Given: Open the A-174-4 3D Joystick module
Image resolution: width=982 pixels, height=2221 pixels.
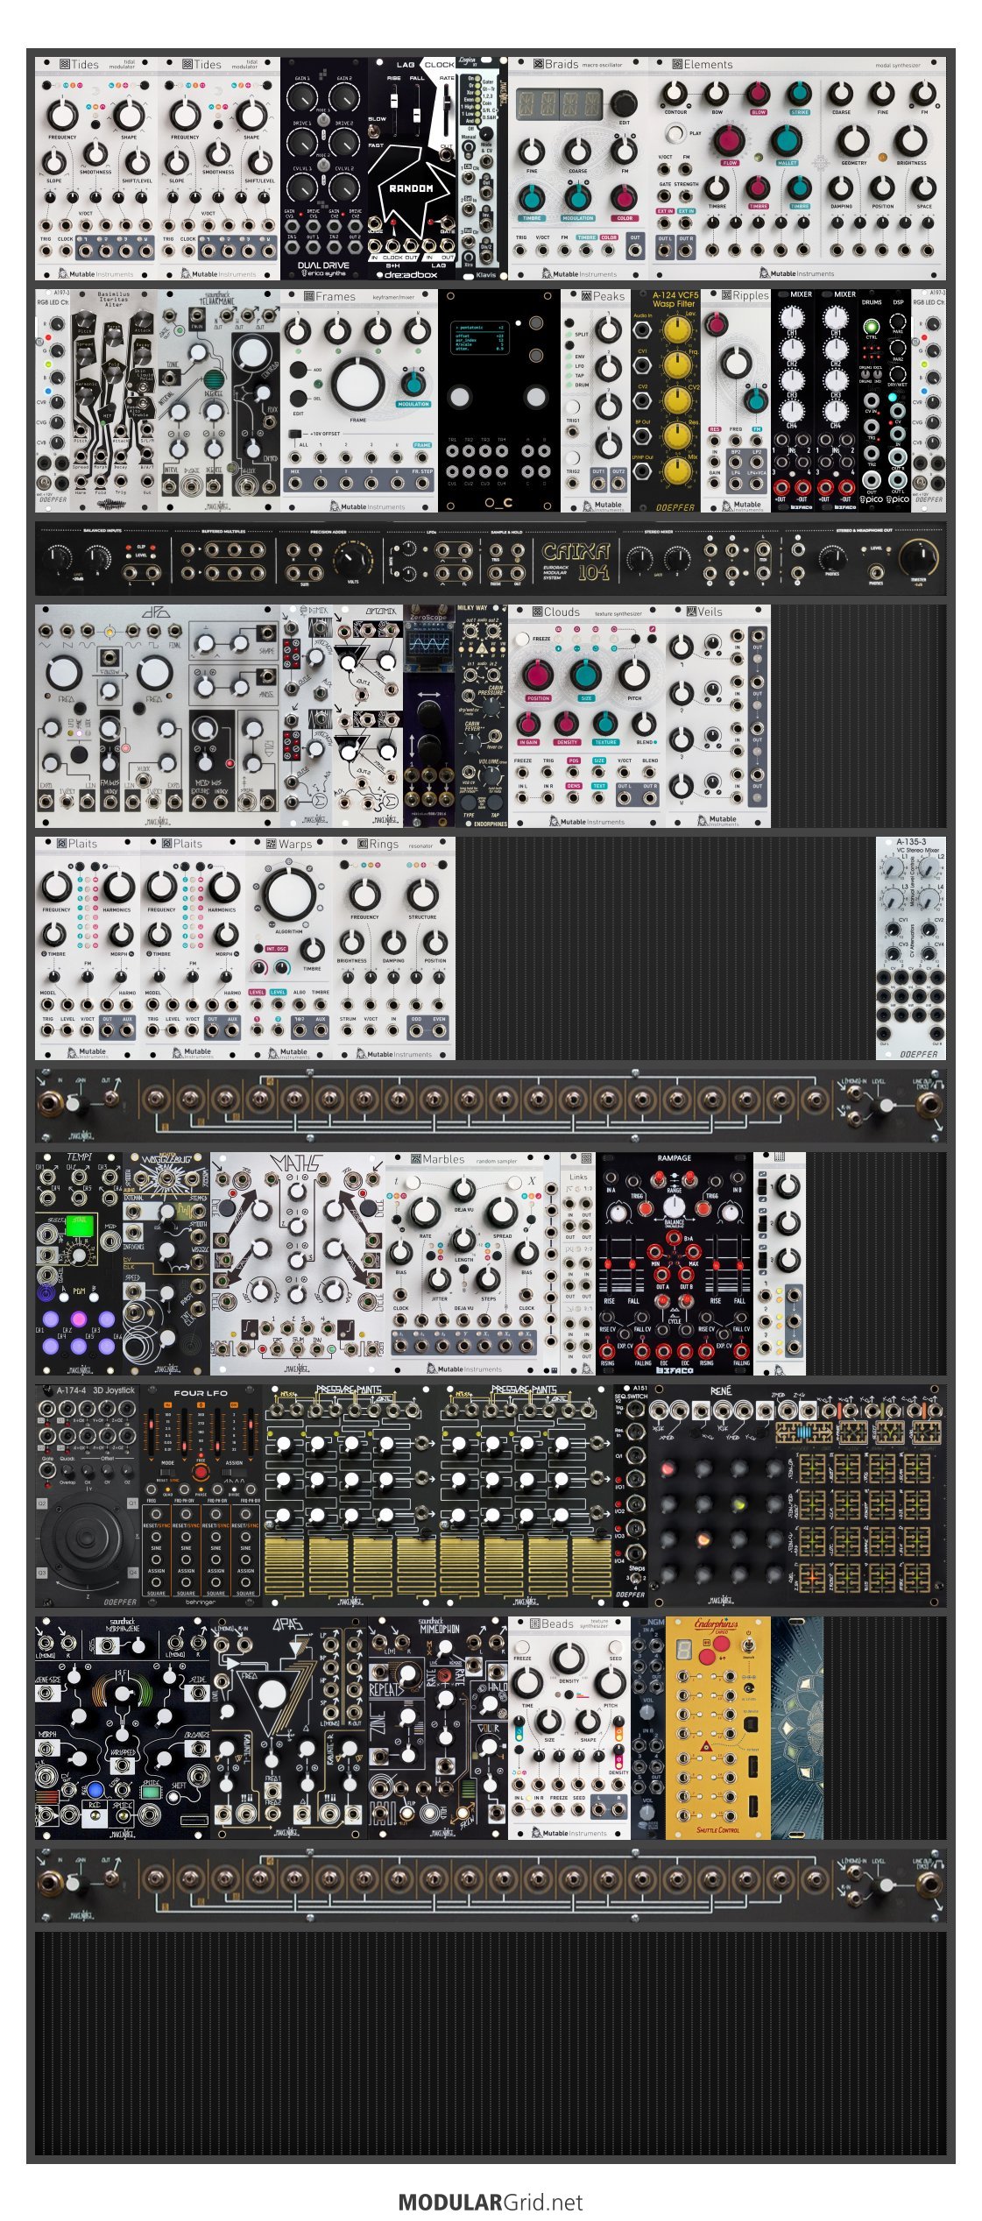Looking at the screenshot, I should [88, 1496].
